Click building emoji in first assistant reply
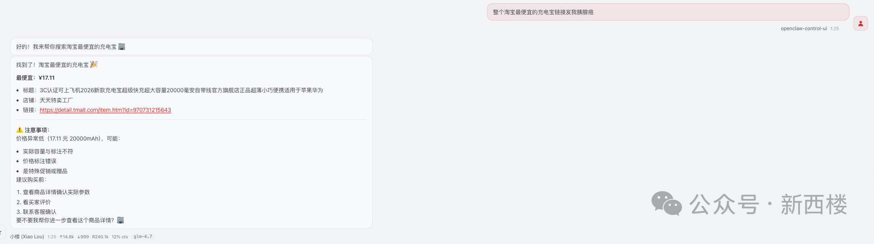The width and height of the screenshot is (874, 244). [122, 47]
